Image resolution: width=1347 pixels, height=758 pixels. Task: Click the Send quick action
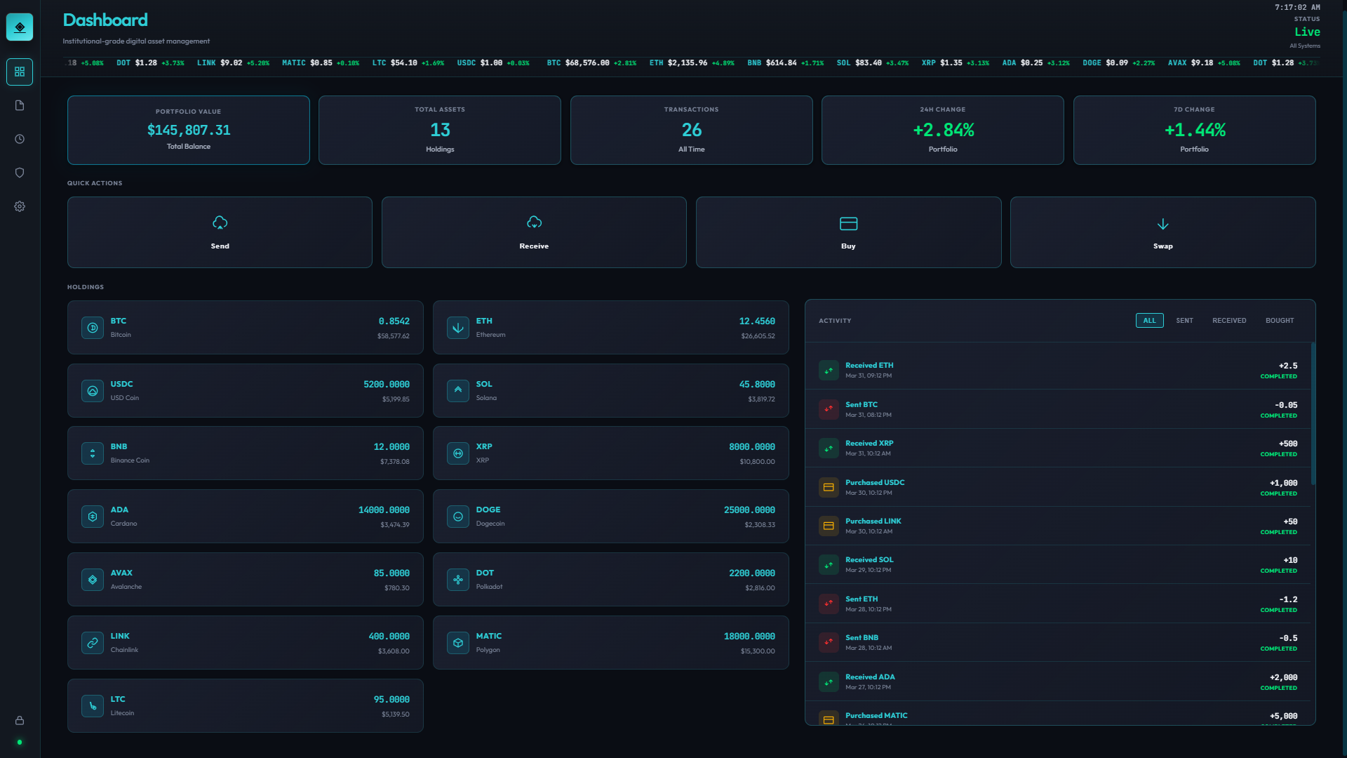coord(220,232)
